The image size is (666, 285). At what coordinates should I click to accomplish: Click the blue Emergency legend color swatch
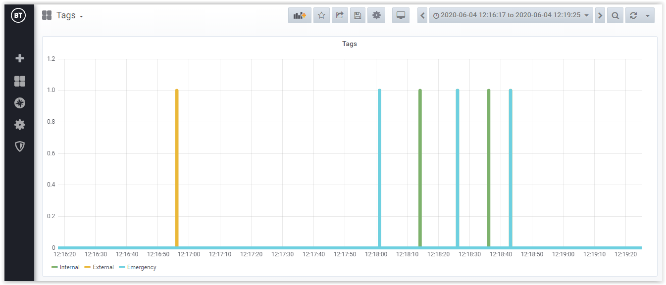pyautogui.click(x=122, y=267)
